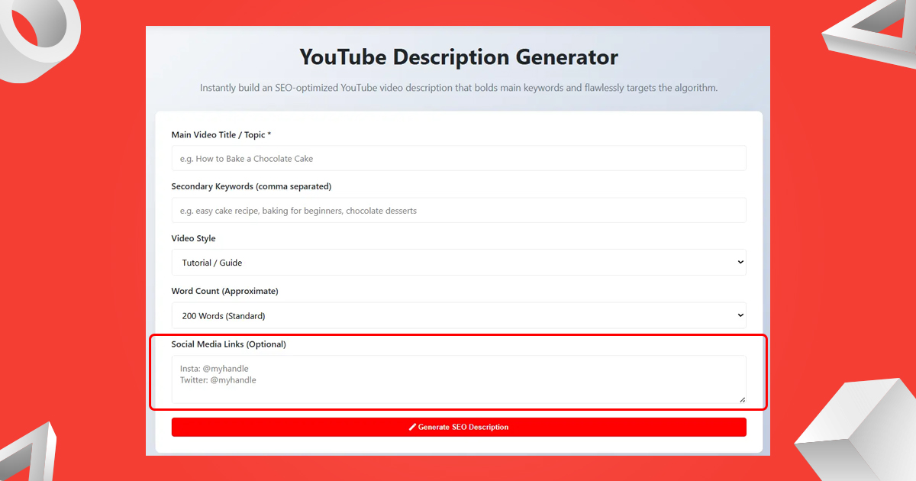Click the Generate SEO Description button
Screen dimensions: 916x481
pos(458,427)
